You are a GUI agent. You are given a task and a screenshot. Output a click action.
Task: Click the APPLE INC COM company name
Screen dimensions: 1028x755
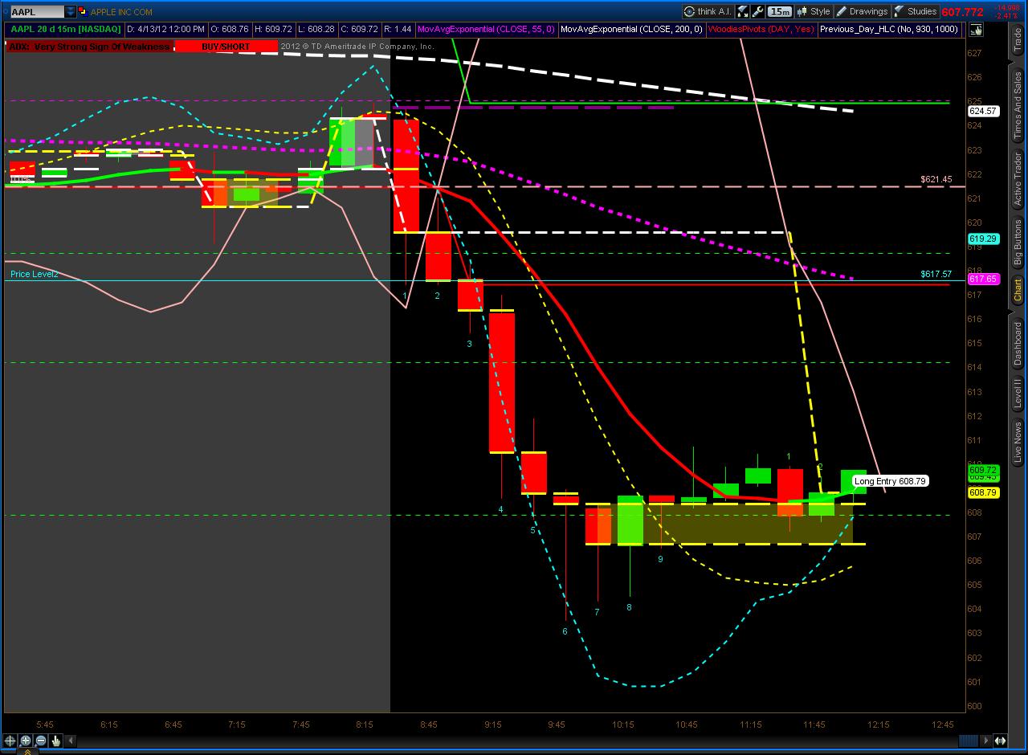pyautogui.click(x=121, y=12)
